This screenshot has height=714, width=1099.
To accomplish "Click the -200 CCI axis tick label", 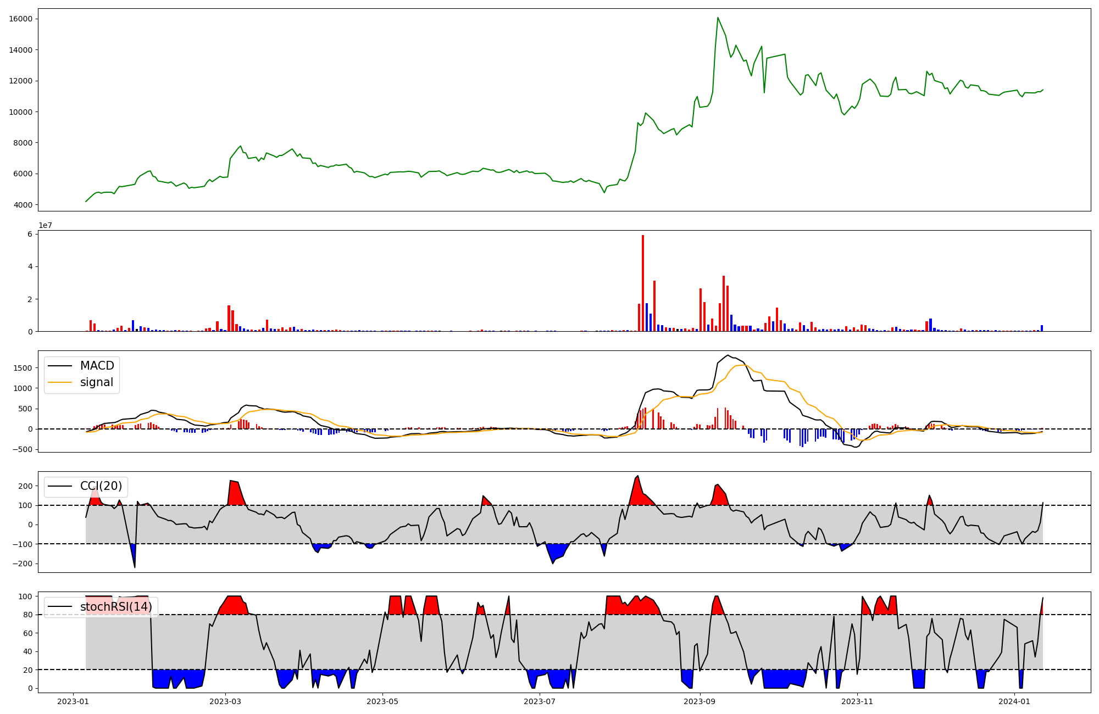I will click(23, 564).
